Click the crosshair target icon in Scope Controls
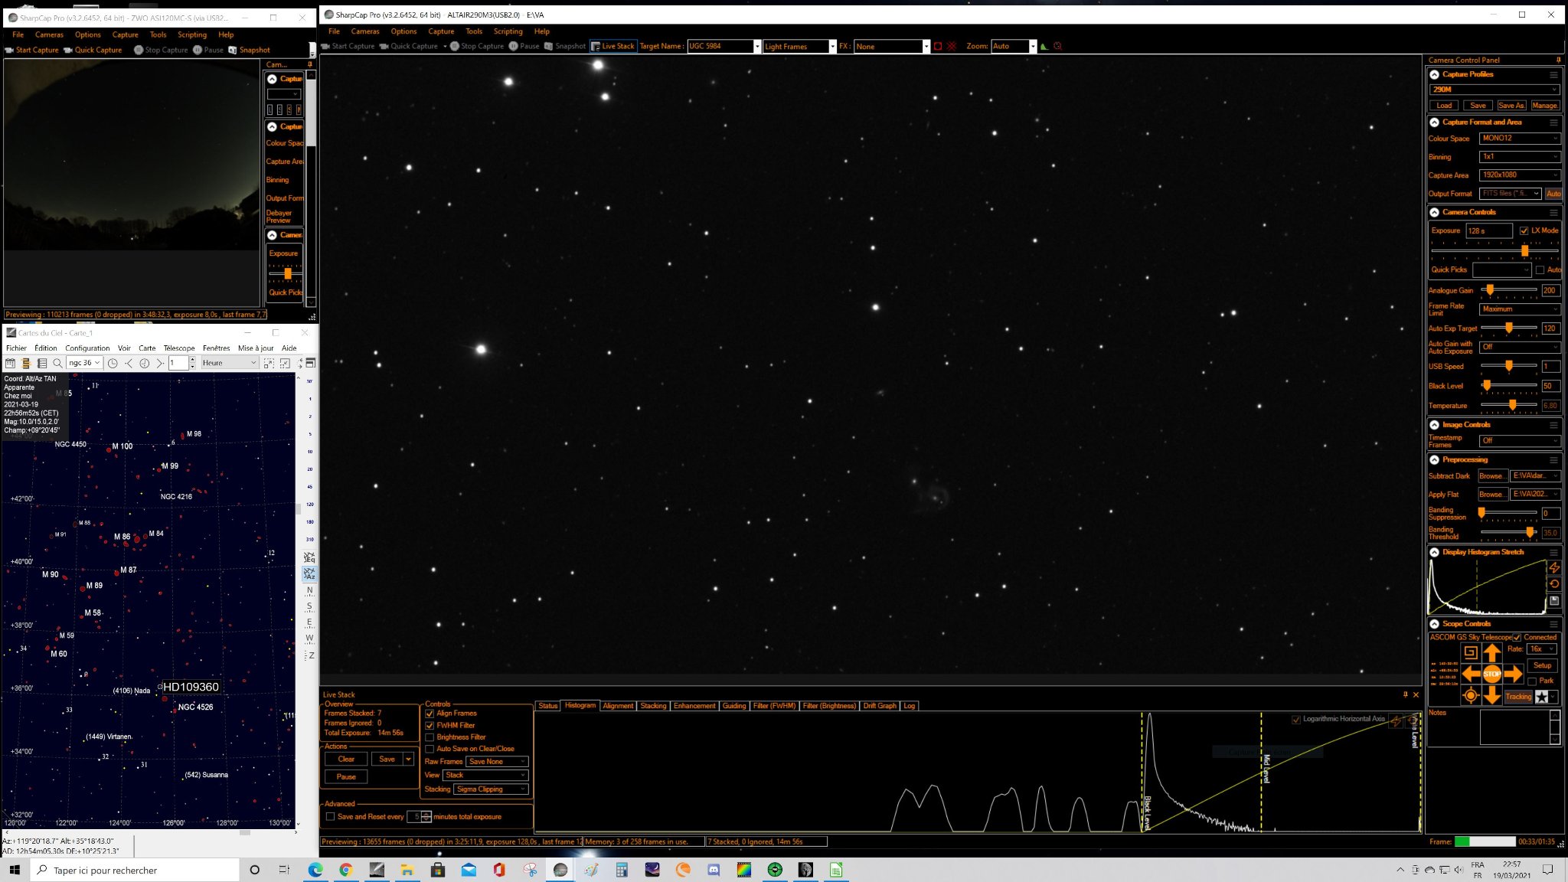 click(1470, 695)
